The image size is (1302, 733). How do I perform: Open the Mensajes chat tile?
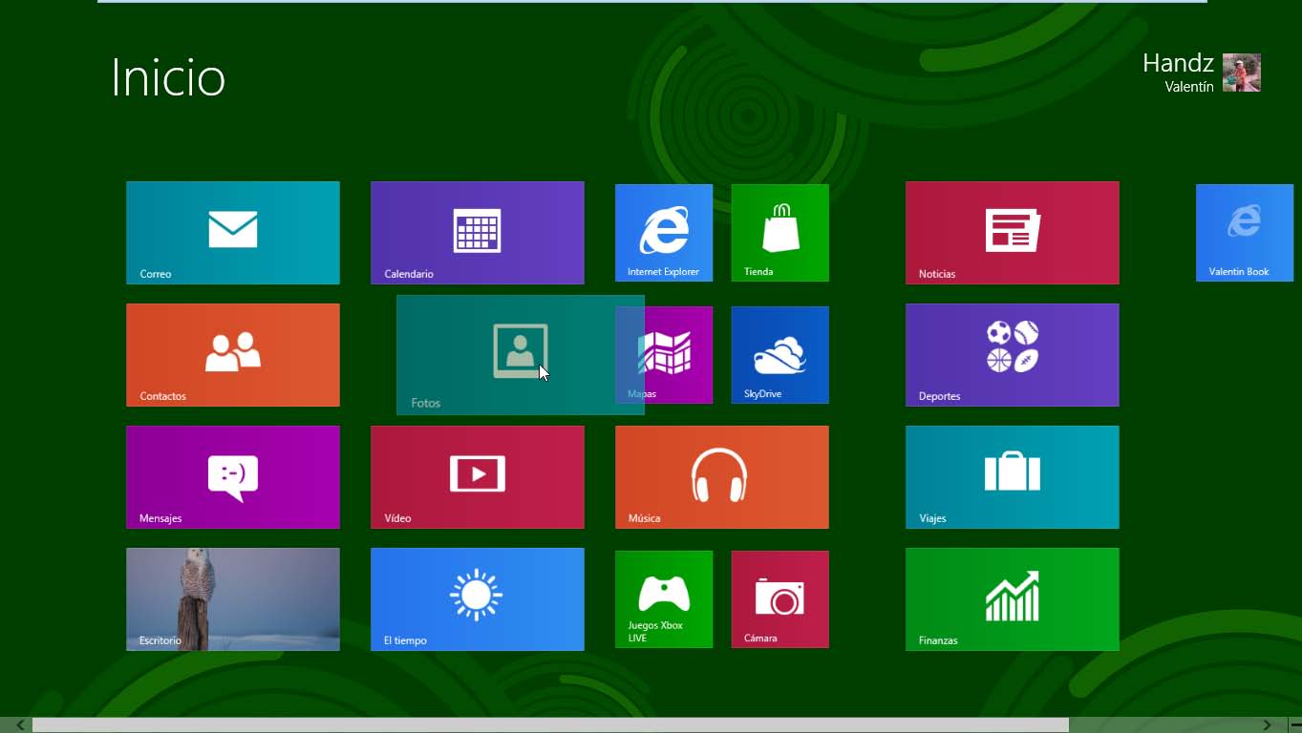coord(232,476)
